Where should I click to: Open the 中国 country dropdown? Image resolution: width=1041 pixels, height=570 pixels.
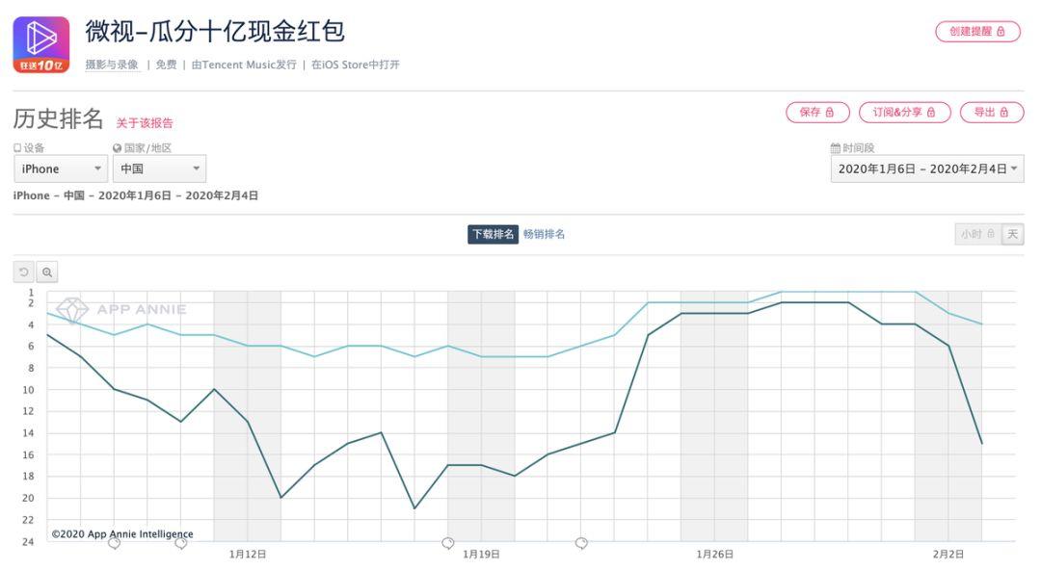click(159, 168)
